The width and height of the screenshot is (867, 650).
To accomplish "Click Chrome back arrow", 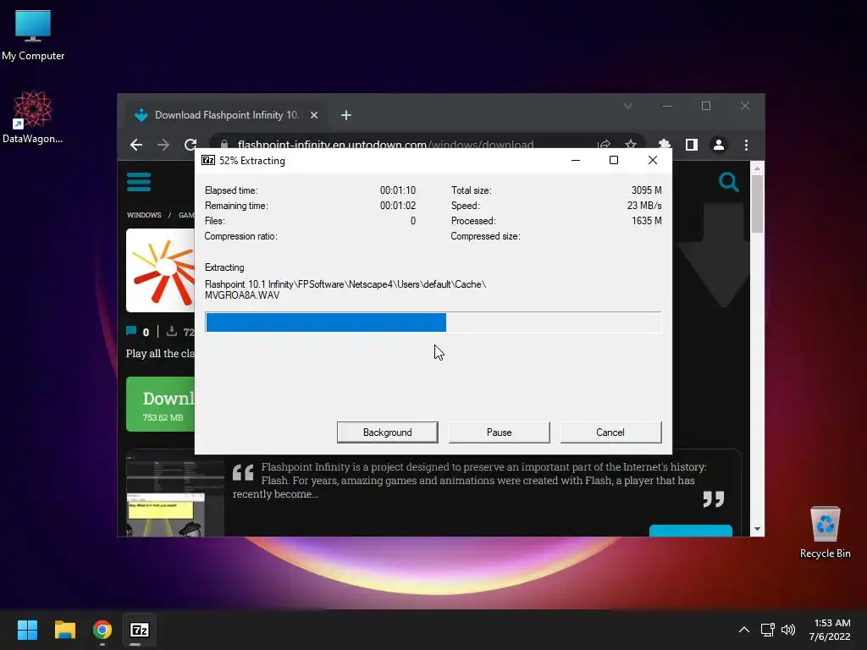I will (136, 145).
